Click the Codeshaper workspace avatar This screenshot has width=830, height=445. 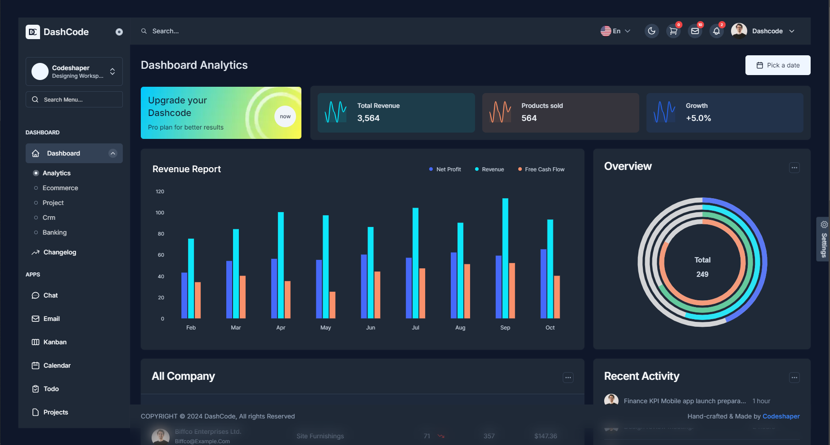click(x=40, y=71)
